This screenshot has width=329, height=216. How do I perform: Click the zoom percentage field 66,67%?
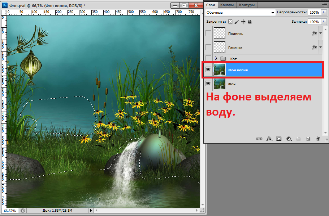tap(10, 211)
